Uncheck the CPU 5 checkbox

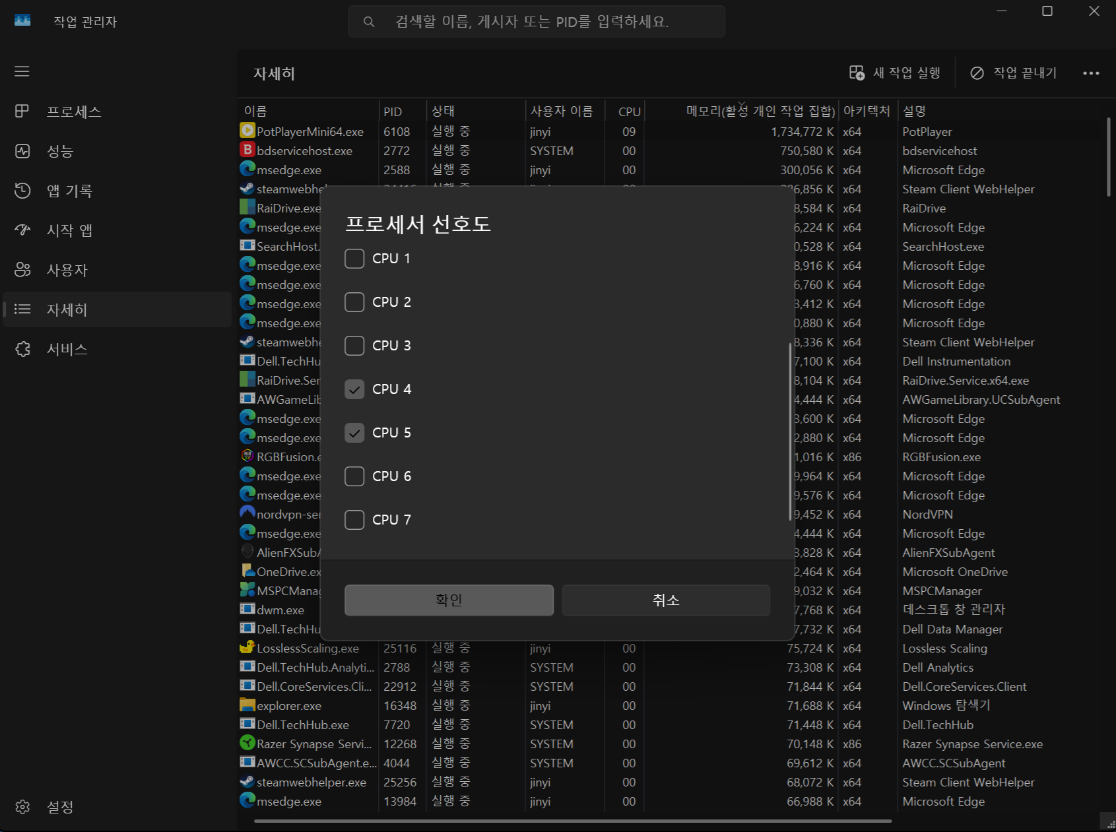tap(354, 433)
